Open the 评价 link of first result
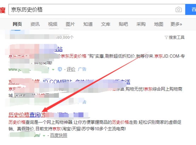The width and height of the screenshot is (196, 145). (71, 69)
